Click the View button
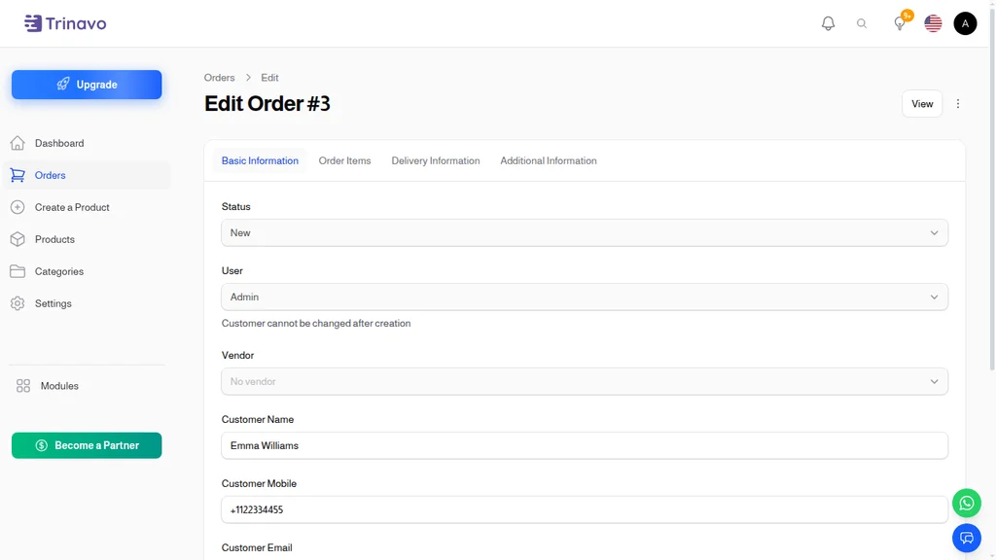 click(x=922, y=103)
